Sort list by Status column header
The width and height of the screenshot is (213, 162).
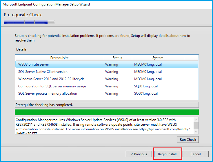coord(117,58)
